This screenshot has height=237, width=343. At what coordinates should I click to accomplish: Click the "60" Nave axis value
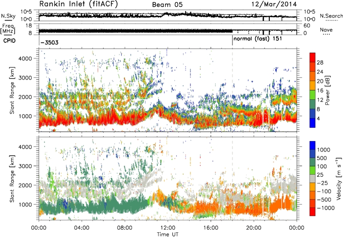pos(307,26)
